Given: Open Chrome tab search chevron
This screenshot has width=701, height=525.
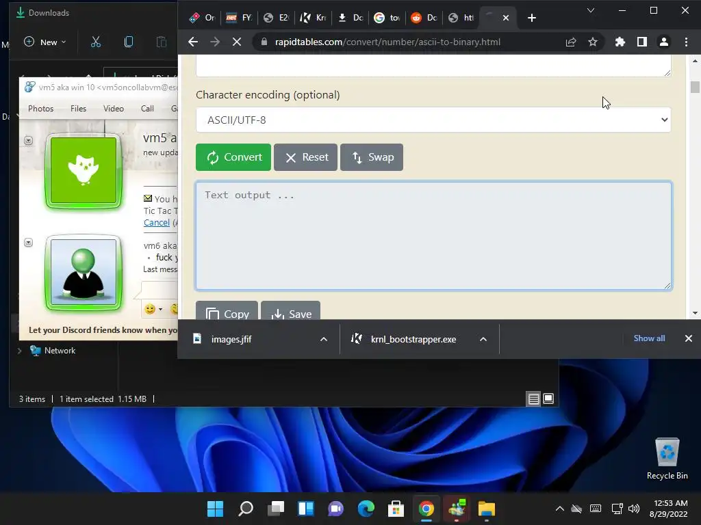Looking at the screenshot, I should pos(591,10).
